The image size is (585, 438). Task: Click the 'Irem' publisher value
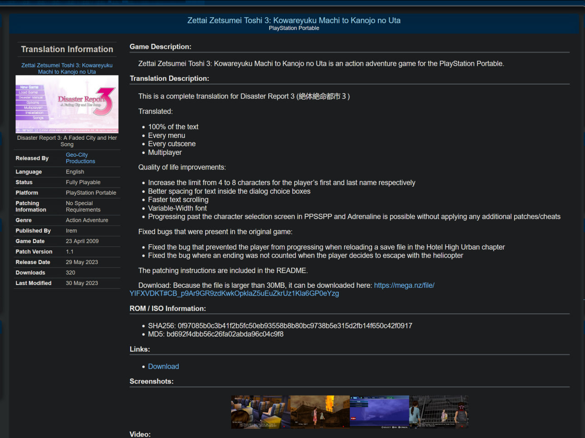point(71,231)
